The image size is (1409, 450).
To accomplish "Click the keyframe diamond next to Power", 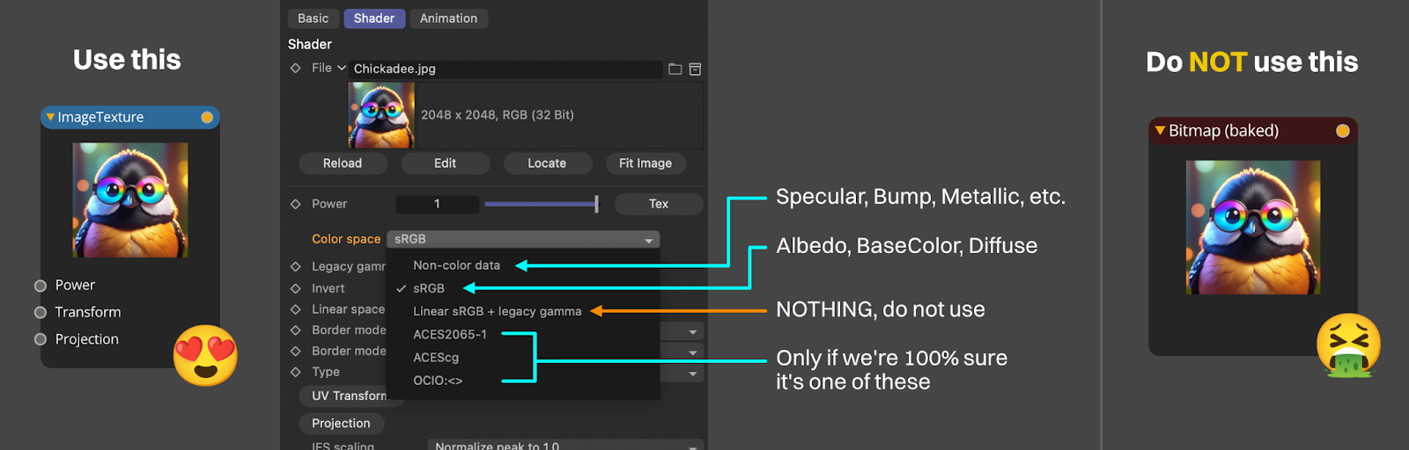I will click(x=296, y=204).
